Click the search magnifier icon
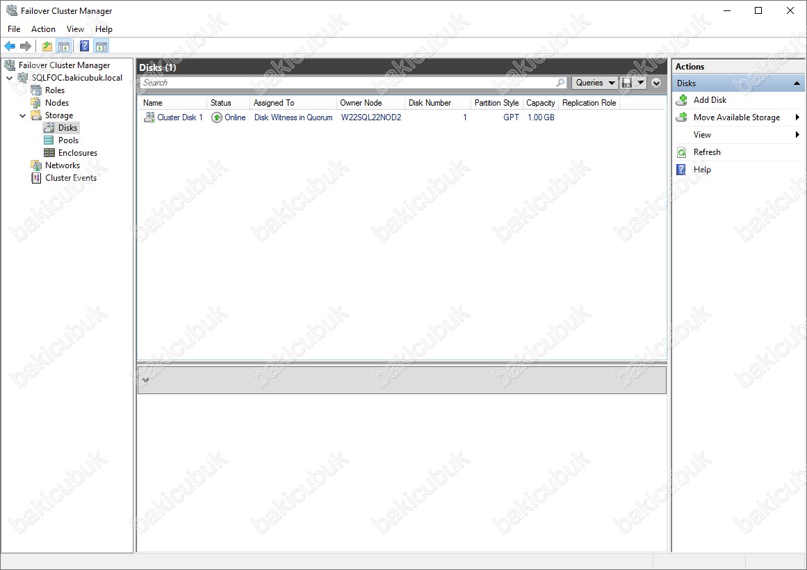The width and height of the screenshot is (807, 570). point(560,83)
